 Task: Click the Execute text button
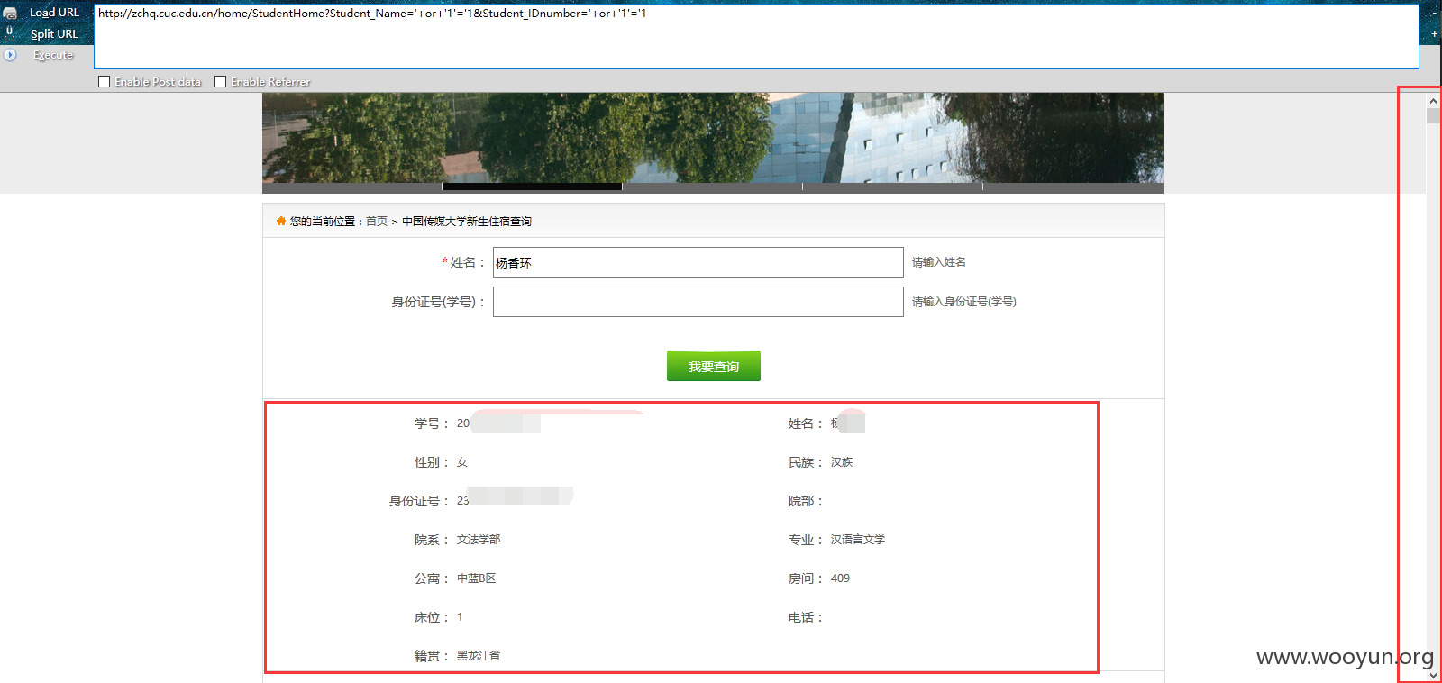coord(53,55)
